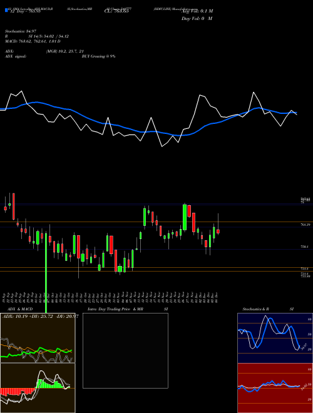Viewport: 313px width, 413px height.
Task: Click the 'Intra Day Trading Price & MR' title
Action: pos(115,309)
